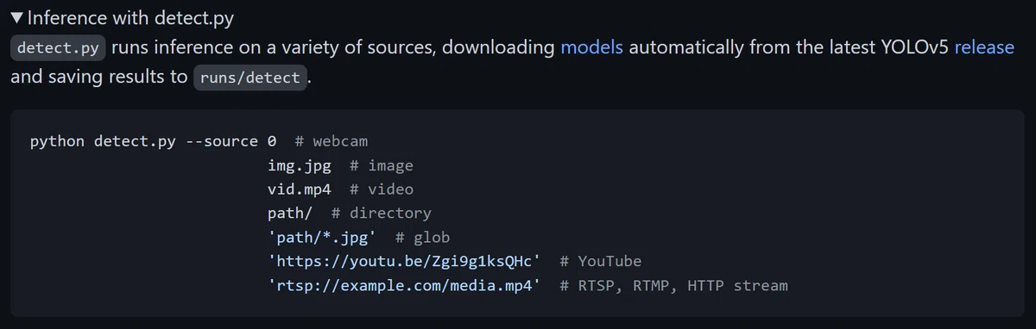Screen dimensions: 1036x329
Task: Open the models hyperlink
Action: point(591,47)
